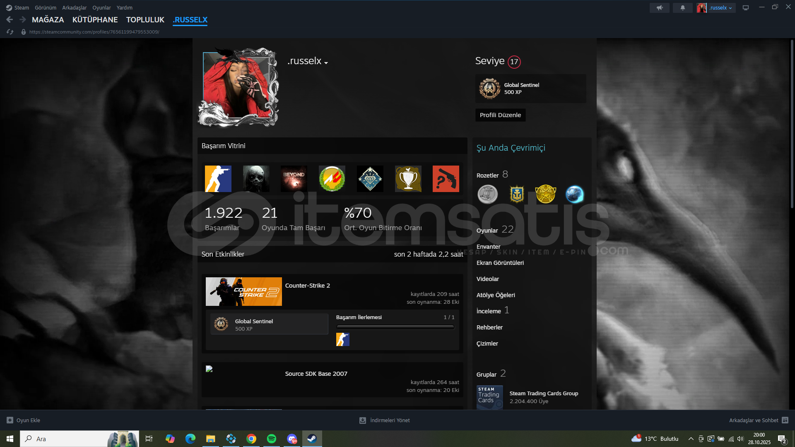This screenshot has width=795, height=447.
Task: Open the Görünüm menu
Action: pos(45,7)
